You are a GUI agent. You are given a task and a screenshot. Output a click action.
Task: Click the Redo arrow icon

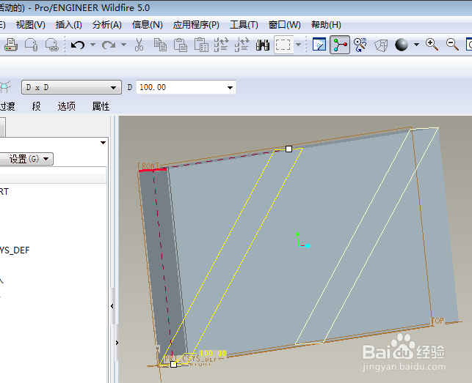tap(109, 45)
